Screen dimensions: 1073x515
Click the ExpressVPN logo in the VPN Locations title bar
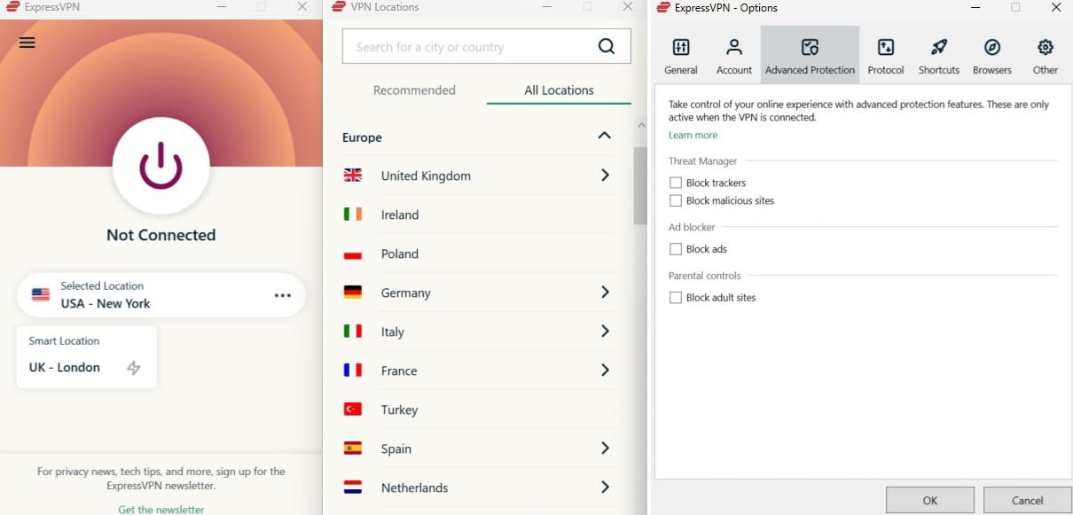pyautogui.click(x=338, y=7)
